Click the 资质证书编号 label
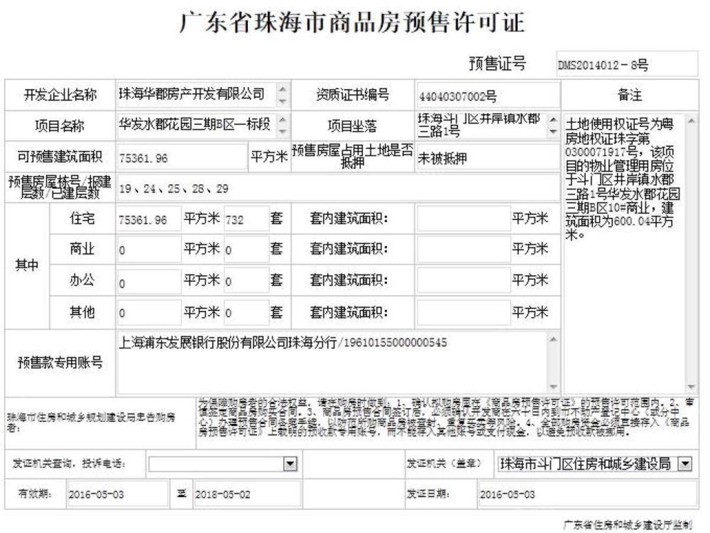 [352, 95]
